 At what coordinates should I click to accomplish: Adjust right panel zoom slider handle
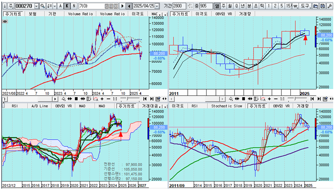coord(295,99)
